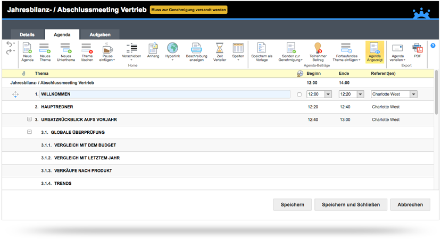
Task: Click the Referent(en) column header
Action: (383, 73)
